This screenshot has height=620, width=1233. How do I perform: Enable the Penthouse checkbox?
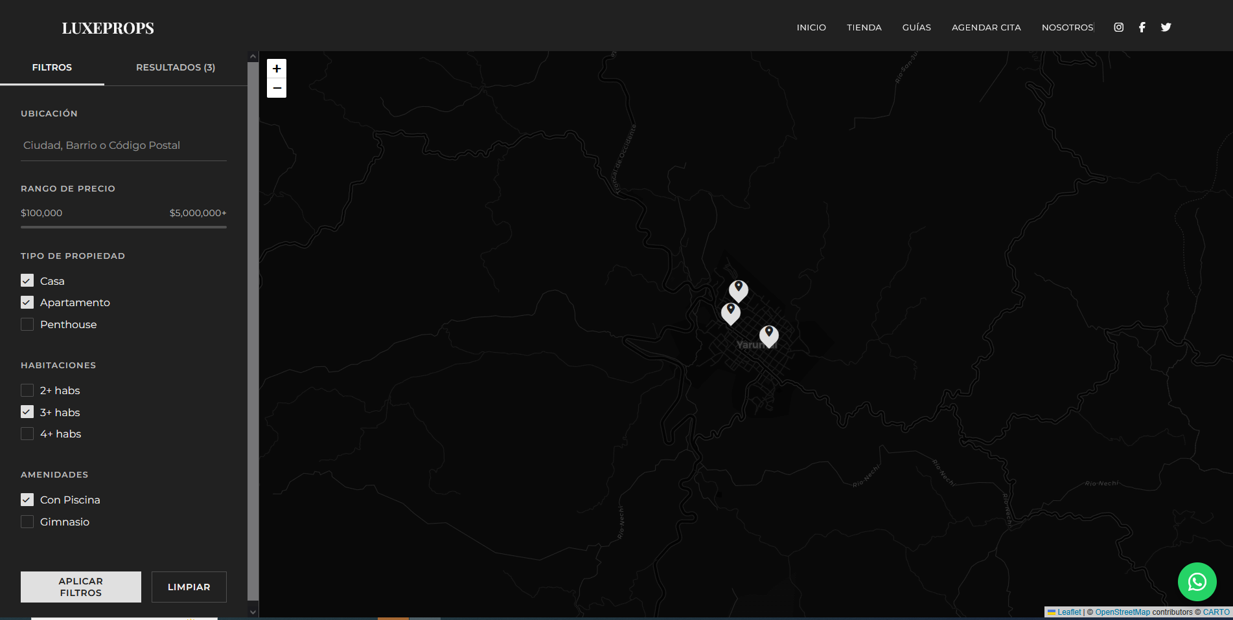(x=27, y=324)
